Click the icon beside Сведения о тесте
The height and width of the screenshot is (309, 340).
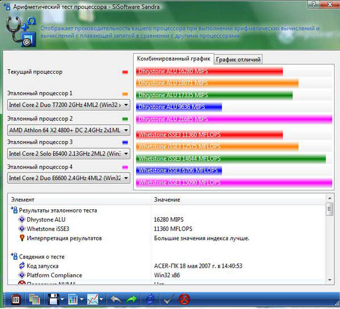(x=14, y=256)
